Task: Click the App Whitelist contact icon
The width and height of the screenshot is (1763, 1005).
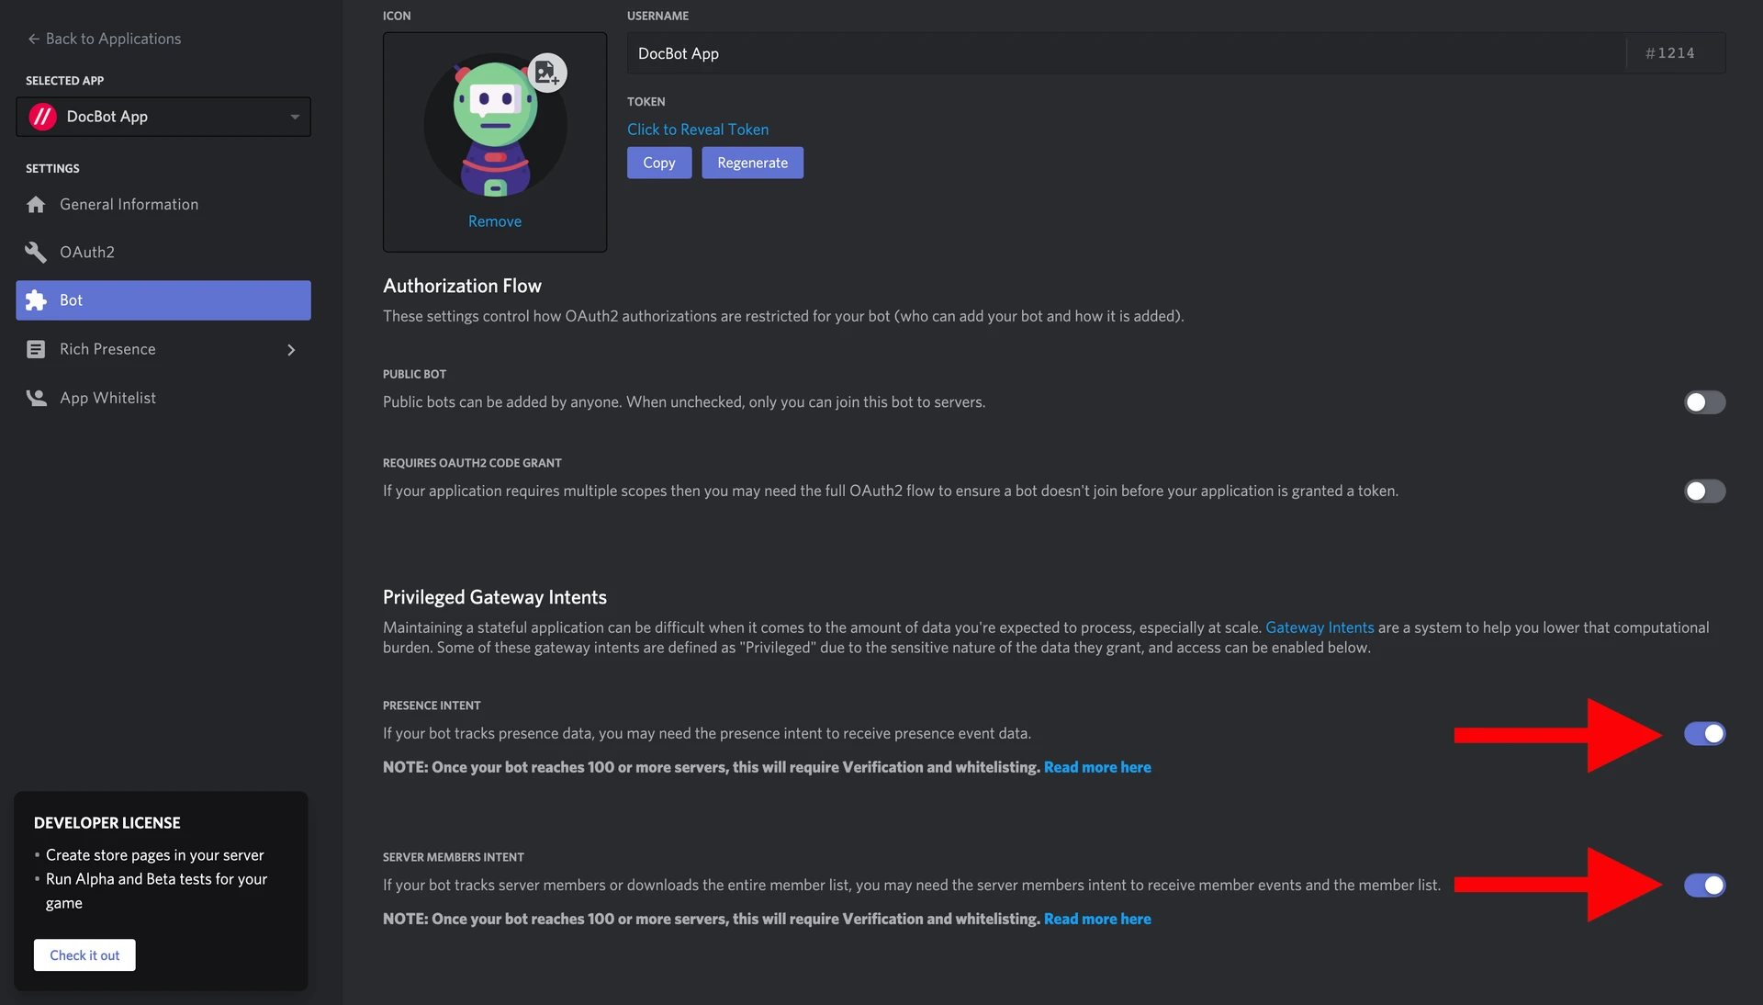Action: click(x=35, y=397)
